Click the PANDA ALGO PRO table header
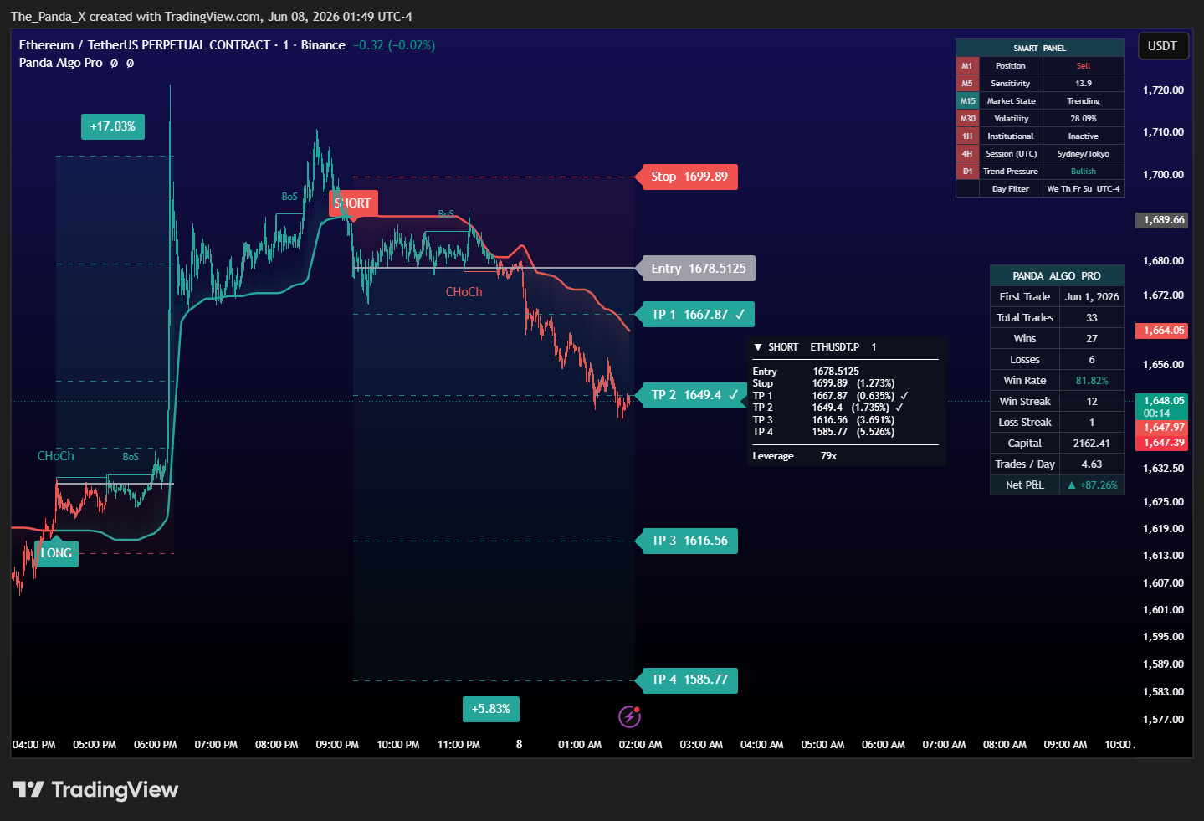Screen dimensions: 1204x821 (1057, 275)
